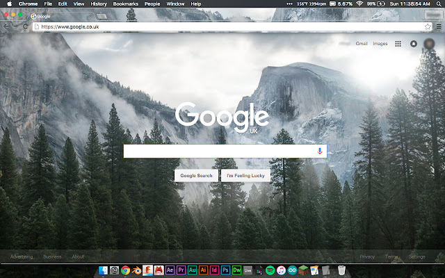The height and width of the screenshot is (278, 445).
Task: Open the People menu
Action: coord(152,3)
